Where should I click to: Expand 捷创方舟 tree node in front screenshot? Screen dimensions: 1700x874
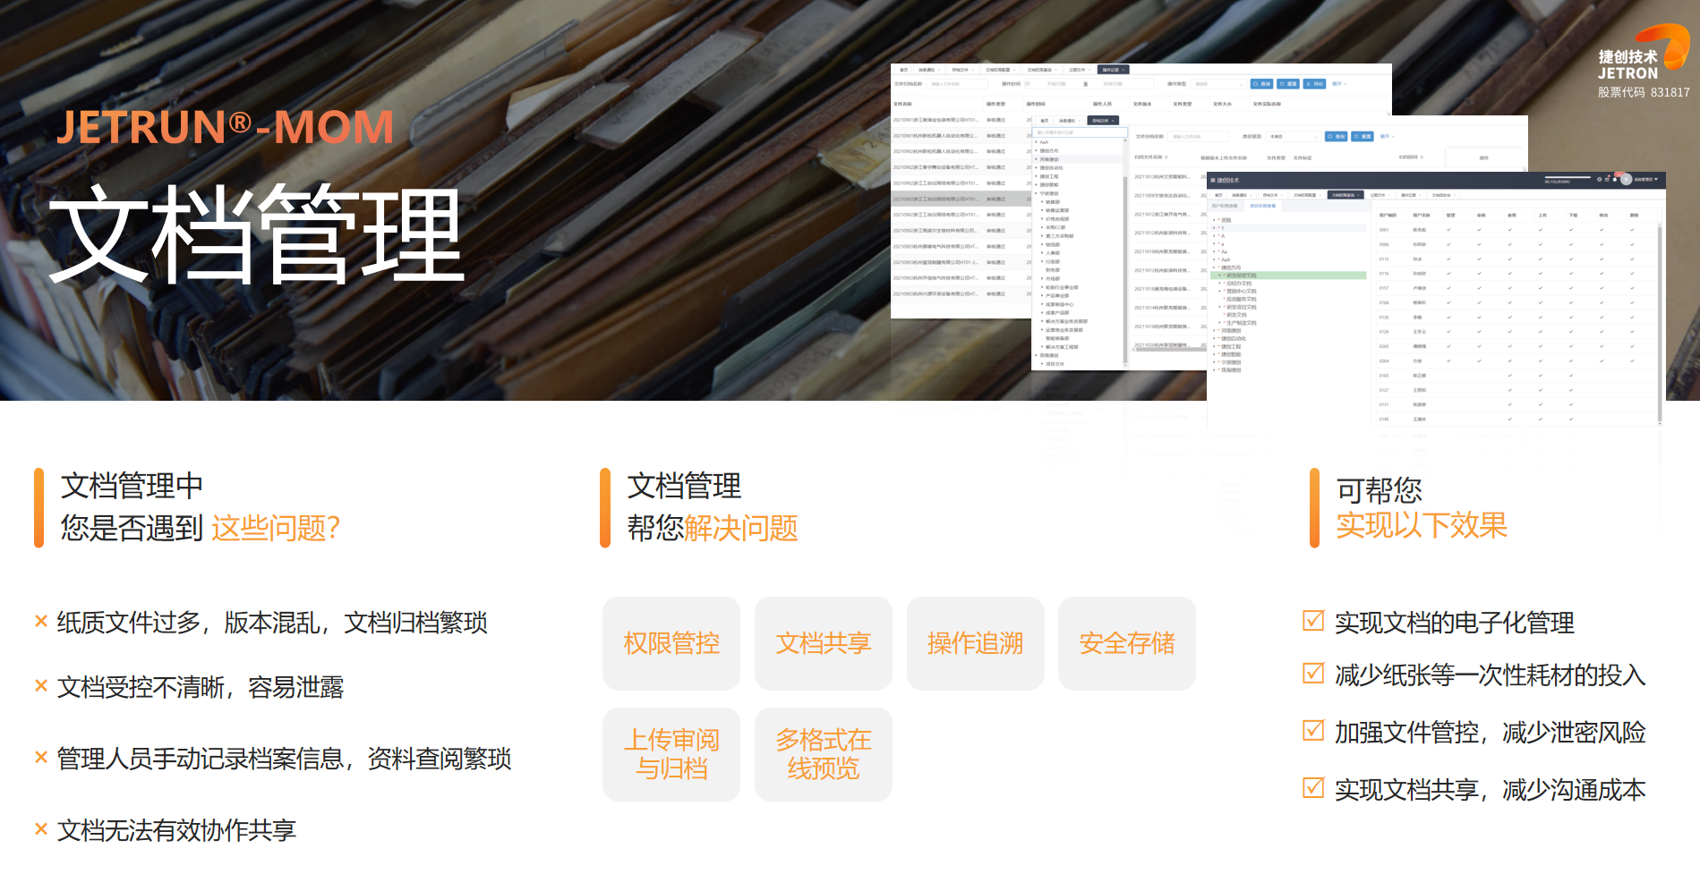click(x=1214, y=267)
